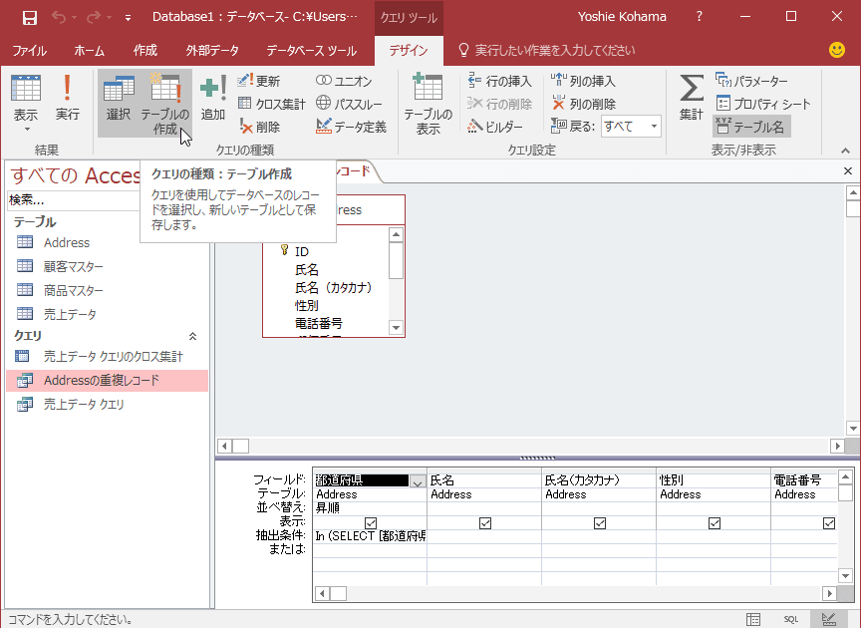This screenshot has height=628, width=861.
Task: Open the Quick Access Toolbar customize arrow
Action: 128,18
